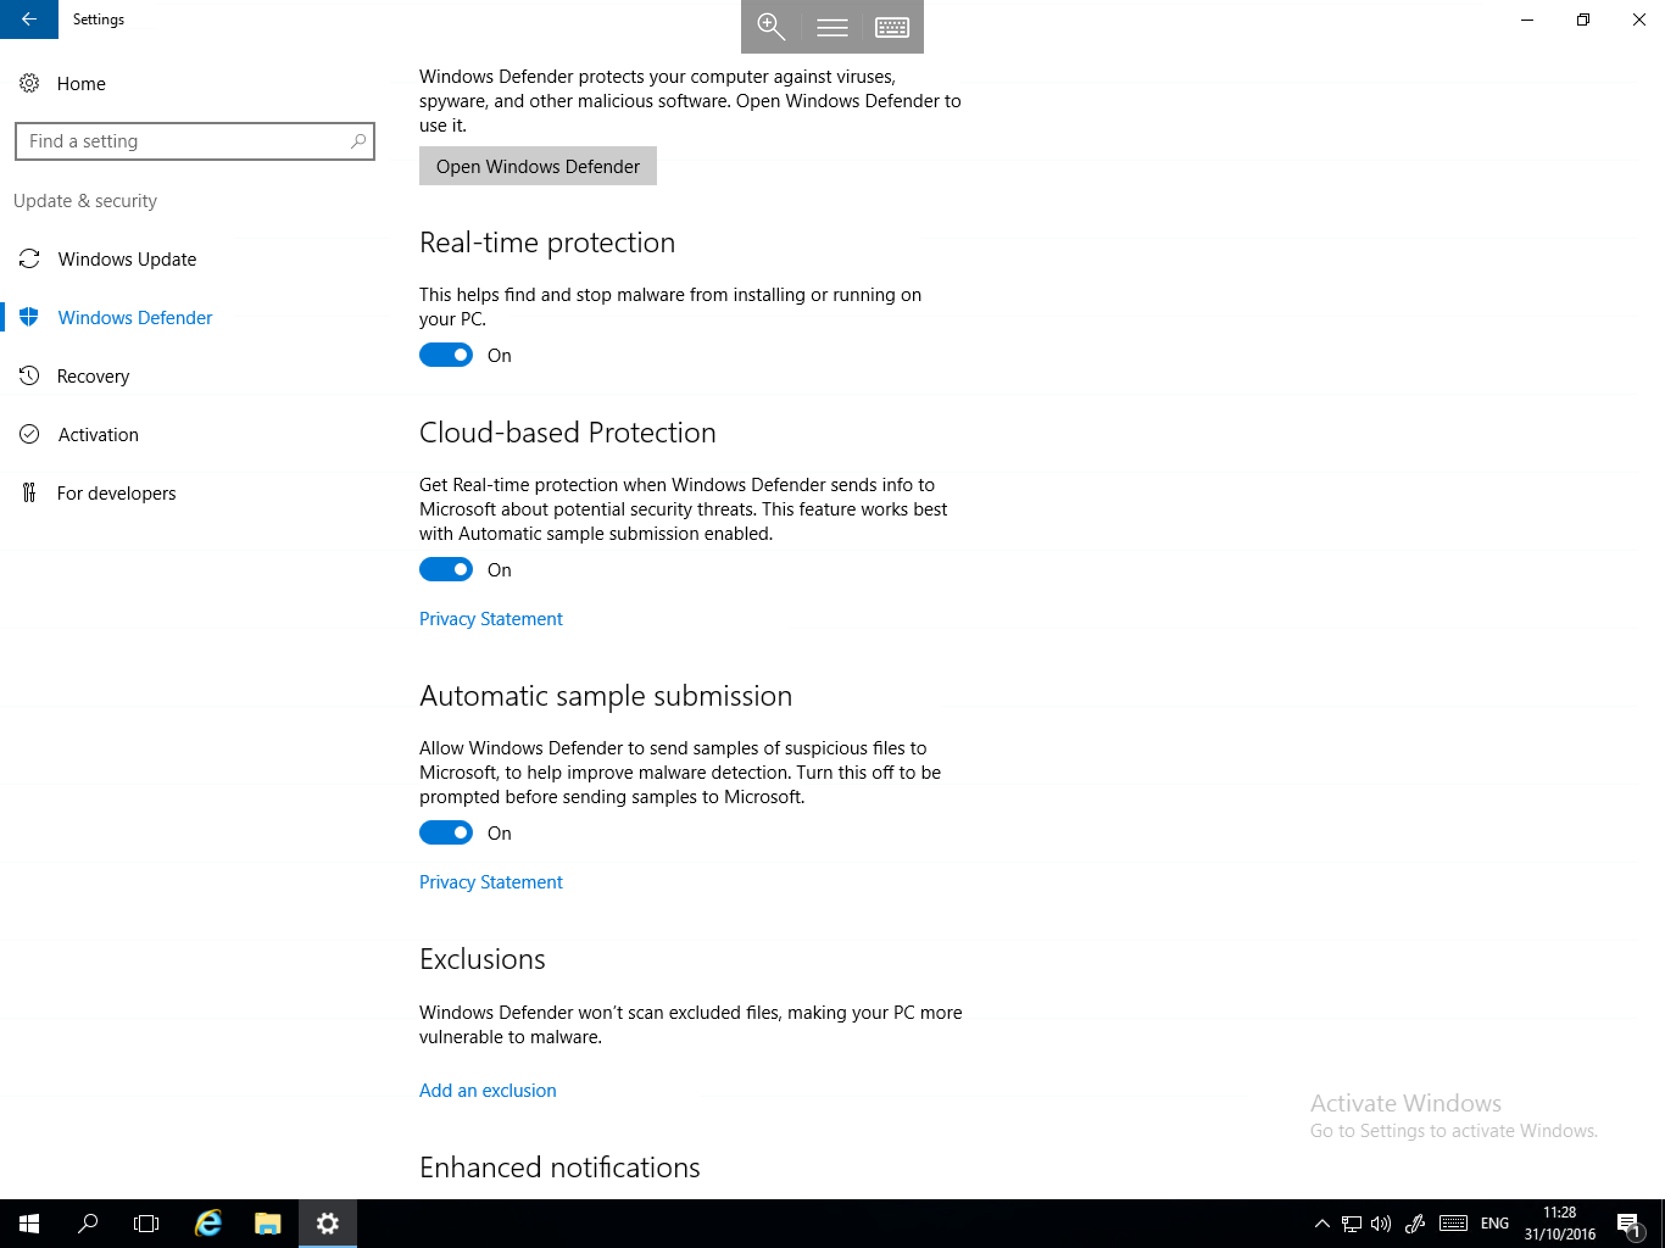The width and height of the screenshot is (1665, 1248).
Task: Click the Windows Update refresh icon
Action: pos(29,258)
